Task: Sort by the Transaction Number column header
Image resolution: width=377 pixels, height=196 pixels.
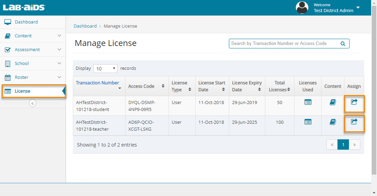Action: (98, 83)
